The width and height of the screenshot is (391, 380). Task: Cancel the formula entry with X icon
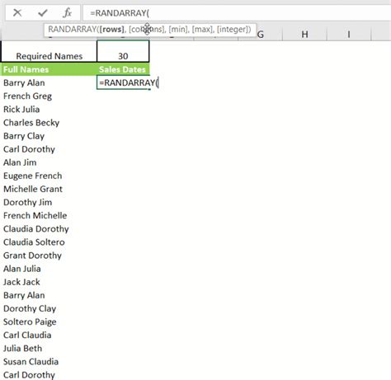coord(17,12)
